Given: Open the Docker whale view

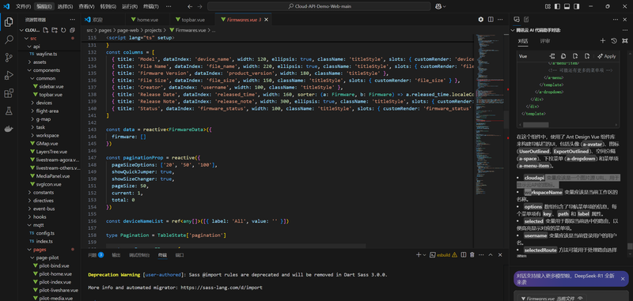Looking at the screenshot, I should point(9,129).
